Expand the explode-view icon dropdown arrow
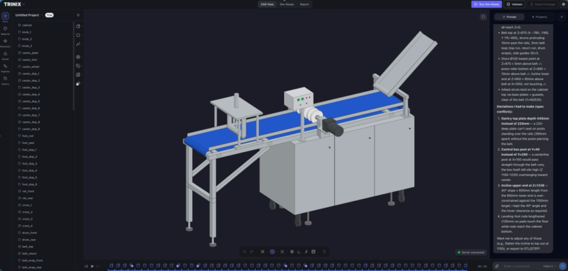The image size is (568, 271). click(286, 252)
